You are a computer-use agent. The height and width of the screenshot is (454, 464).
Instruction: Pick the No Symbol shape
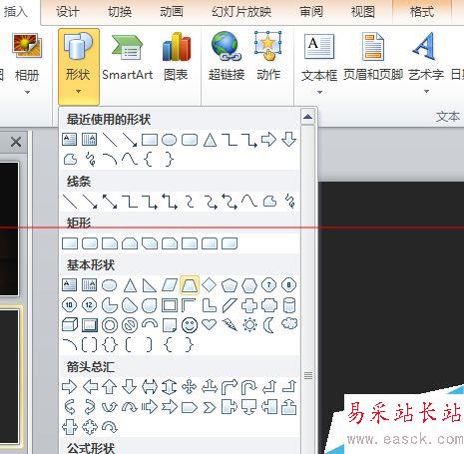[x=130, y=325]
